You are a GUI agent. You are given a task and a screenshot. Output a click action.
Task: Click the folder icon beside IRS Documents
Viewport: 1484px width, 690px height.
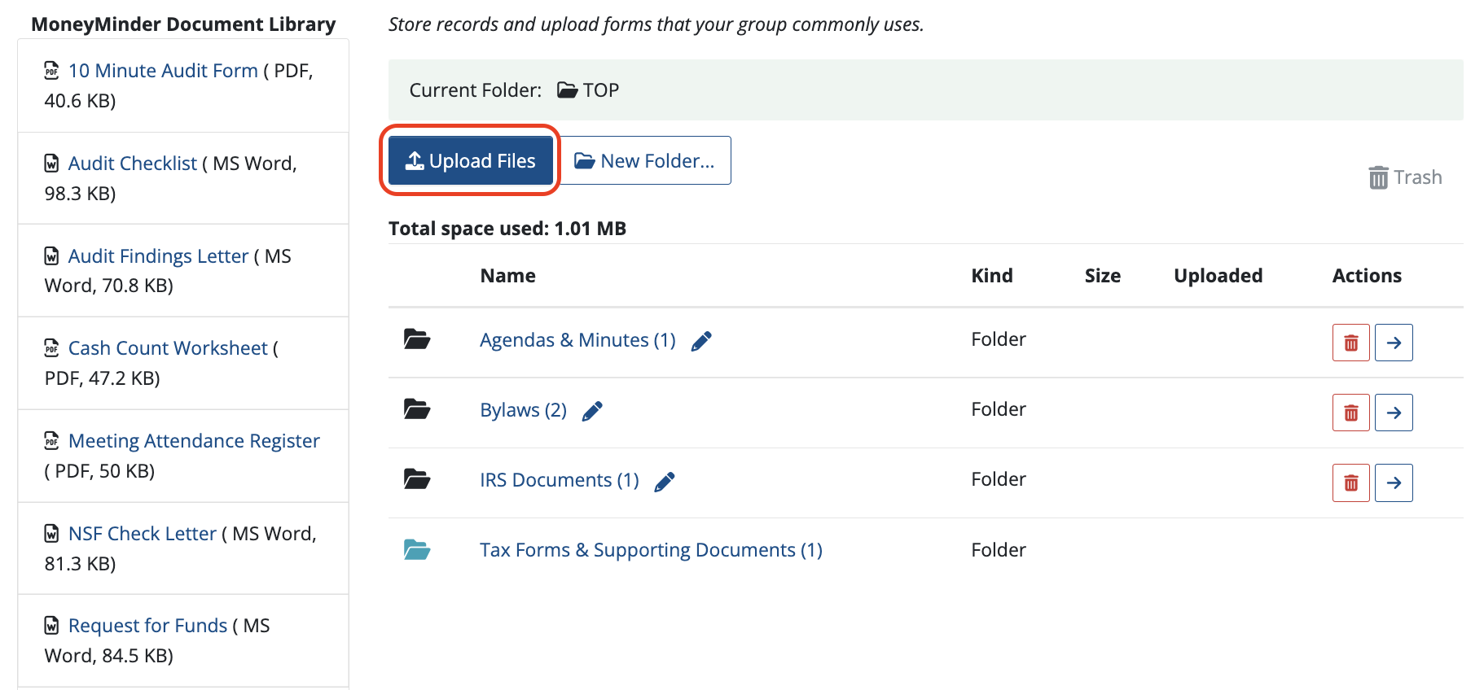417,478
